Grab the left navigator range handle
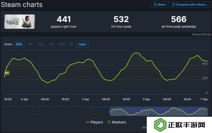212x133 pixels. (x=110, y=111)
